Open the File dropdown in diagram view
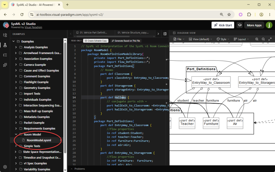The width and height of the screenshot is (275, 172). [179, 39]
